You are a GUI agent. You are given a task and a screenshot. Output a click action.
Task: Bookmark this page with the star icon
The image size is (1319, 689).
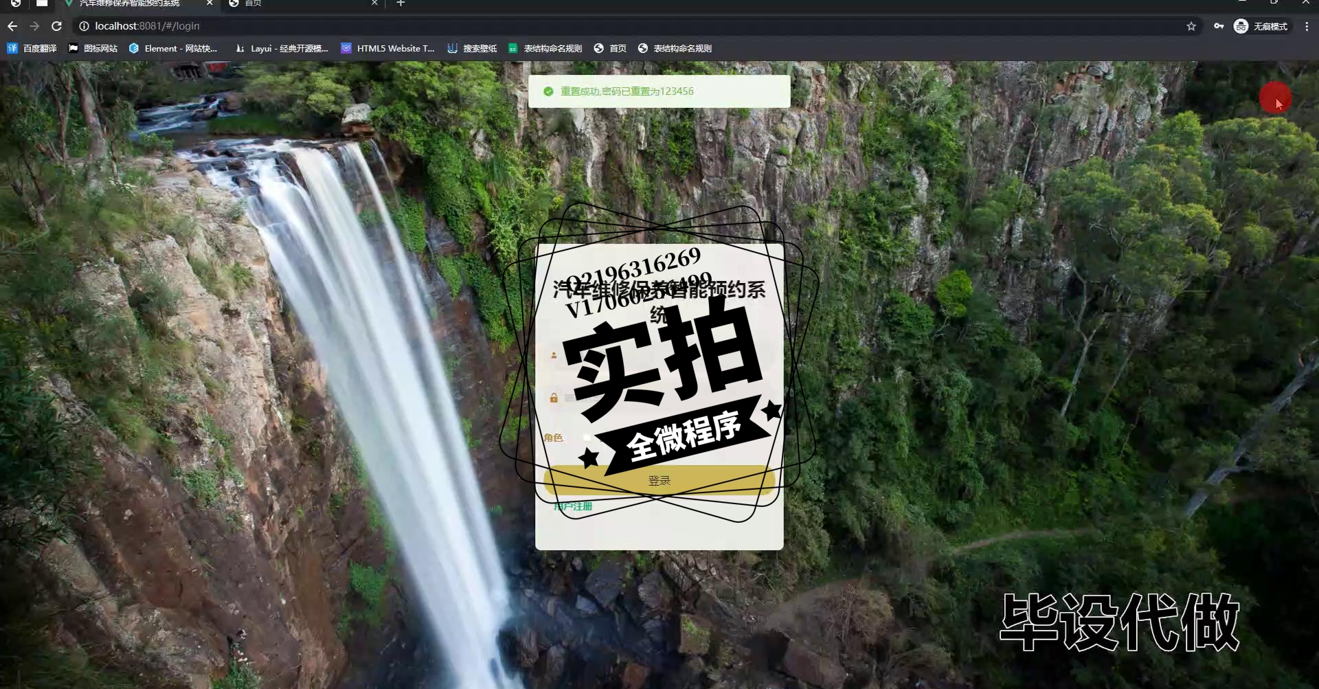(1191, 26)
